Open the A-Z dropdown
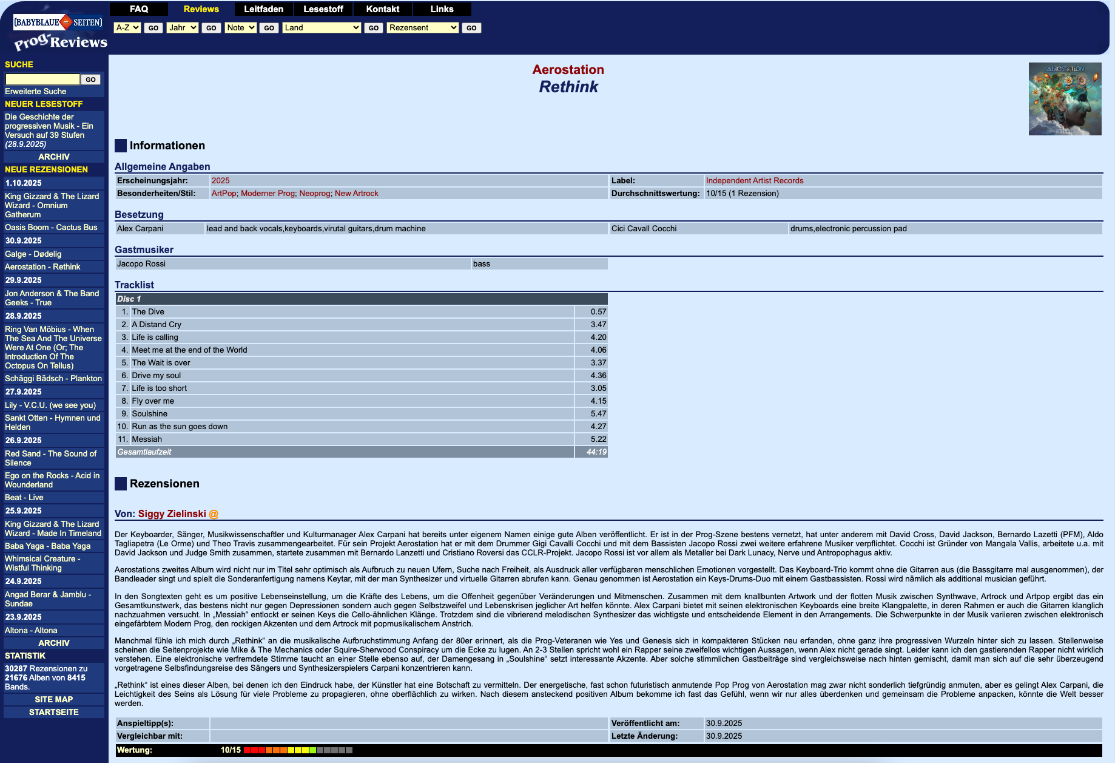The width and height of the screenshot is (1115, 763). [127, 28]
